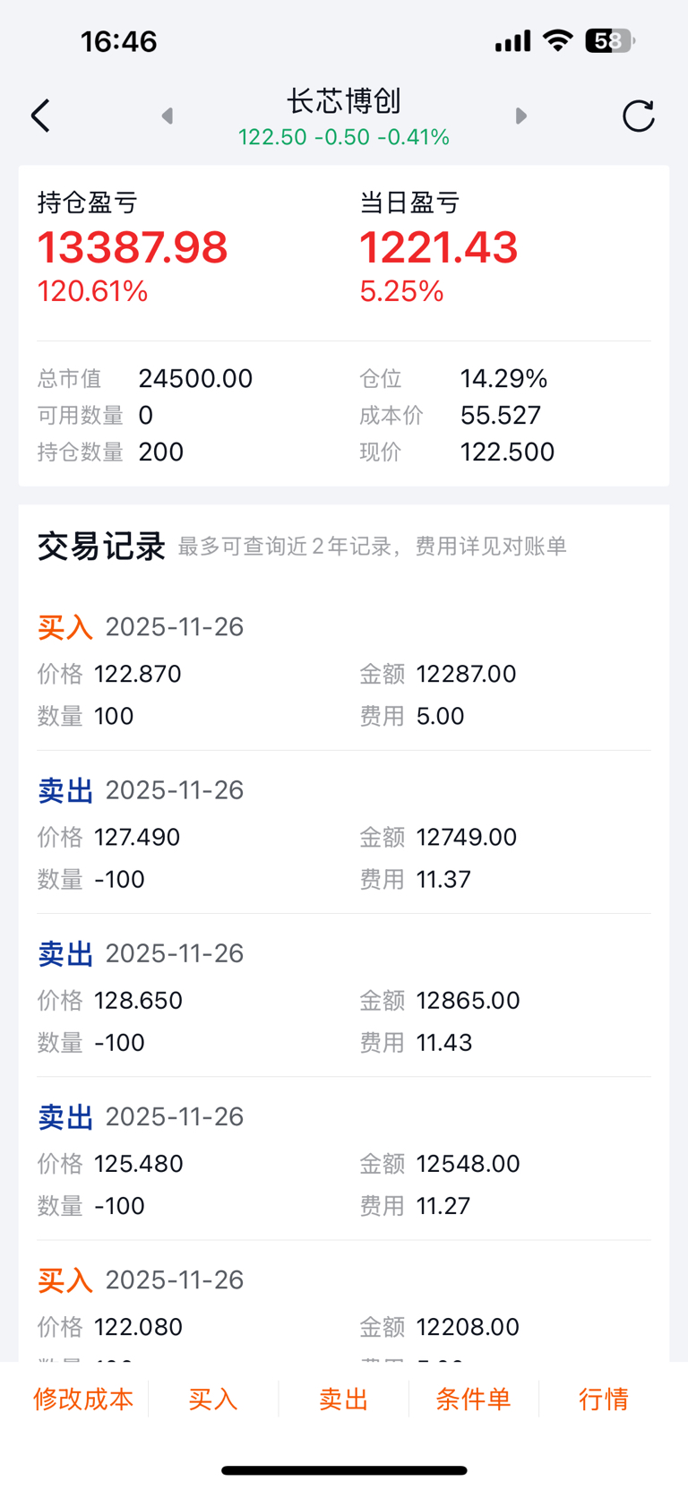Open 修改成本 in bottom bar
The width and height of the screenshot is (688, 1490).
coord(83,1399)
